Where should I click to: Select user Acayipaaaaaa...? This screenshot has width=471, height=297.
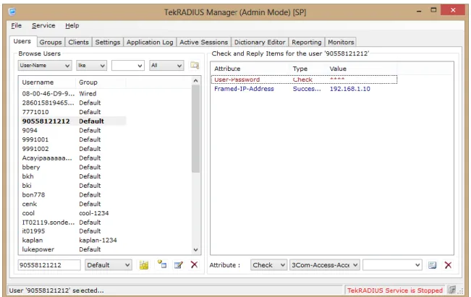click(72, 158)
